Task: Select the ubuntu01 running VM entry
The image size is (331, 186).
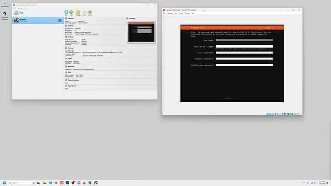Action: click(38, 20)
